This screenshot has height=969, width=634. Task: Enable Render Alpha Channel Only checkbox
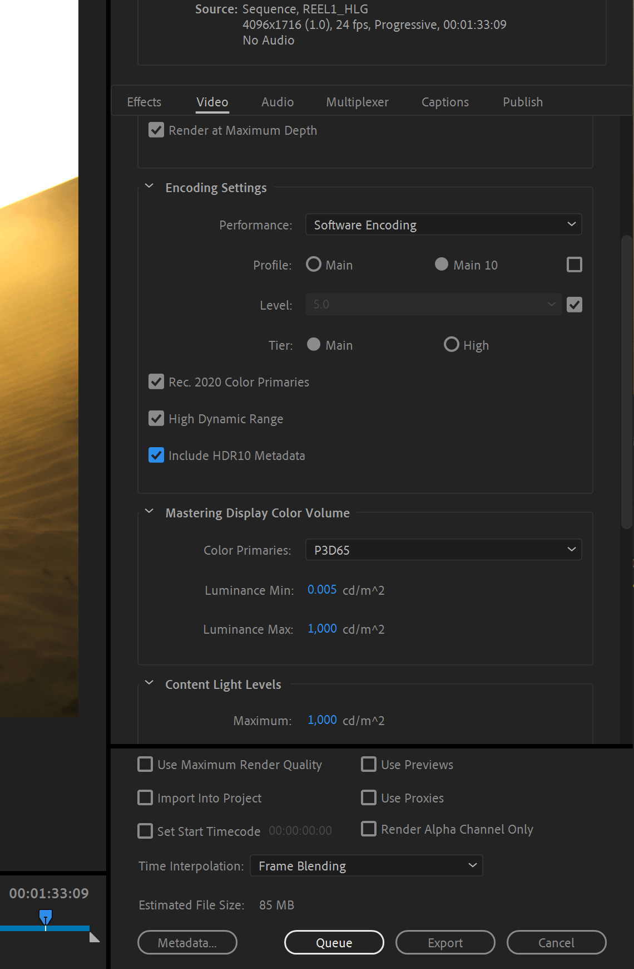369,829
